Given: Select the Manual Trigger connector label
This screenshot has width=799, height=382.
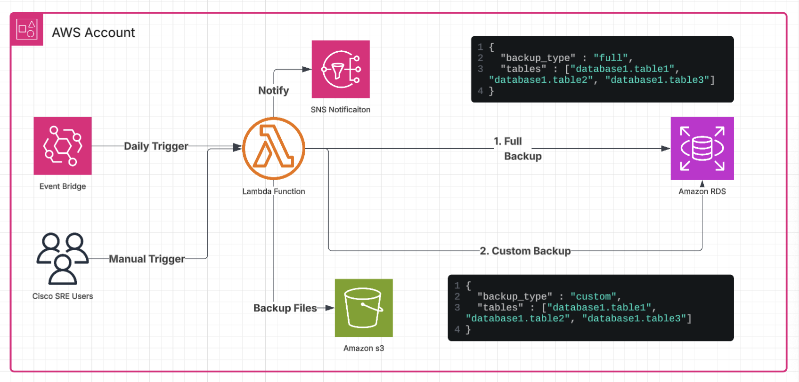Looking at the screenshot, I should 147,259.
